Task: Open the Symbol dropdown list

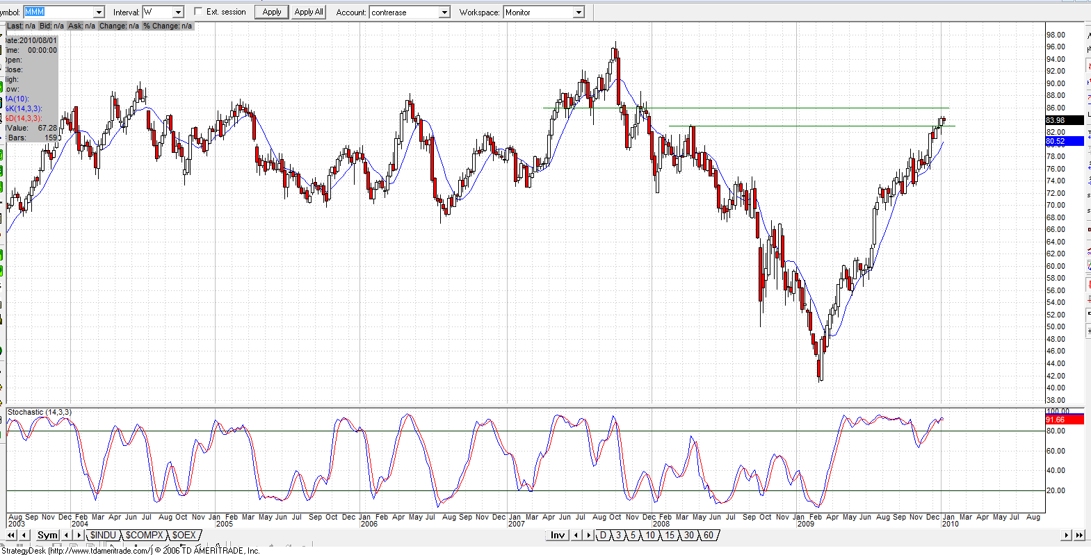Action: coord(98,13)
